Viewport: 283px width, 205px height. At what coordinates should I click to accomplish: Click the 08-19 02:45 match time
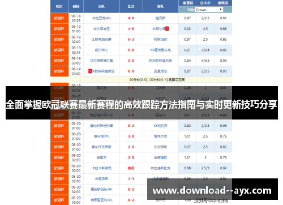point(76,50)
